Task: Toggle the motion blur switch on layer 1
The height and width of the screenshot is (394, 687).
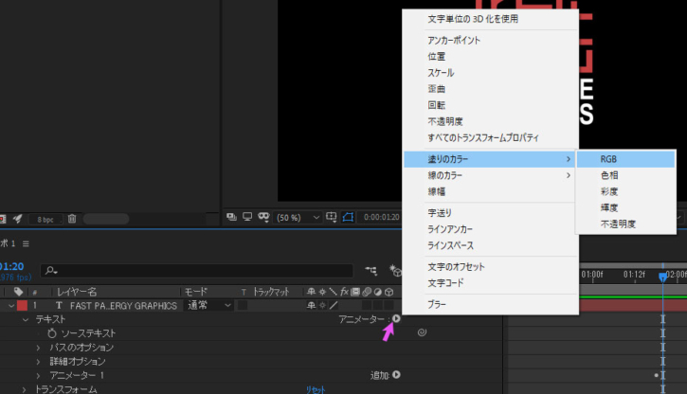Action: tap(365, 306)
